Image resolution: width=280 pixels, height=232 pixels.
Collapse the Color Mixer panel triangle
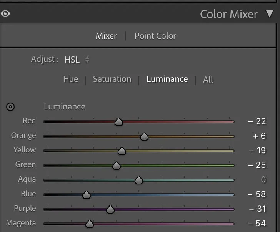click(x=270, y=14)
